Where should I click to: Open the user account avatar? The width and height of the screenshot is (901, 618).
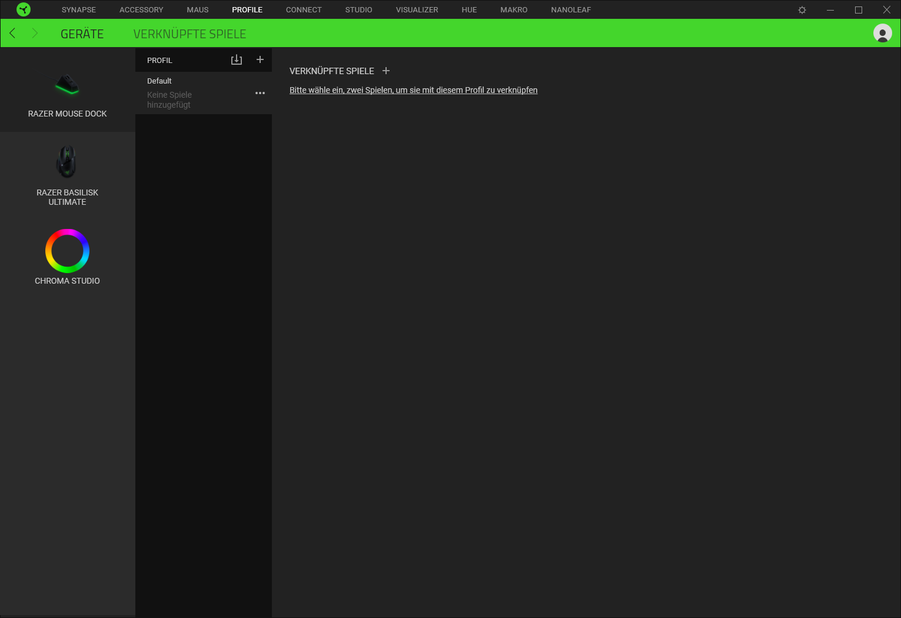(882, 33)
